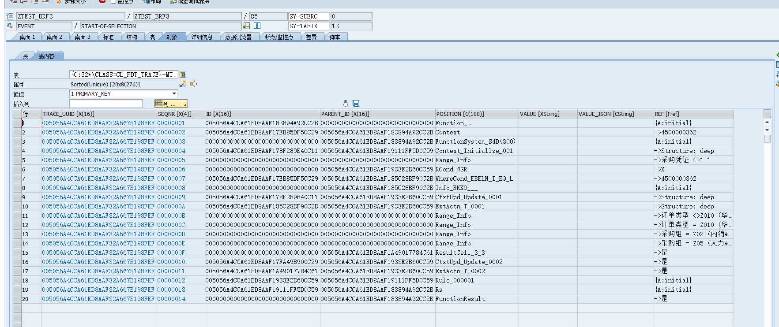The height and width of the screenshot is (327, 779).
Task: Click scroll up arrow of table scrollbar
Action: (767, 122)
